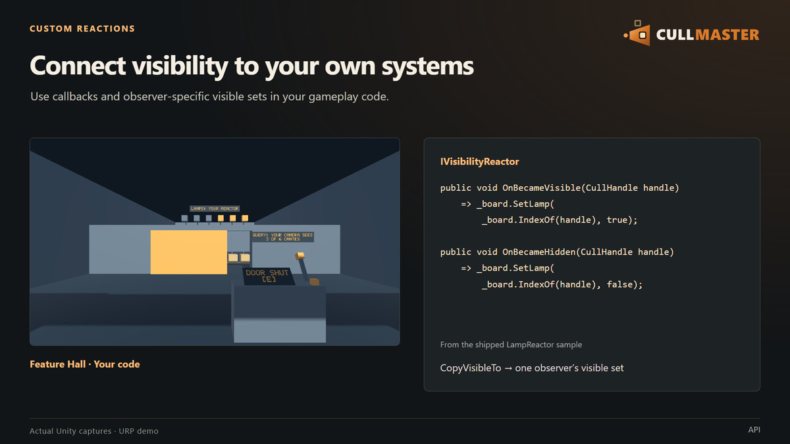The image size is (790, 444).
Task: Click the 'API' footer label
Action: coord(754,430)
